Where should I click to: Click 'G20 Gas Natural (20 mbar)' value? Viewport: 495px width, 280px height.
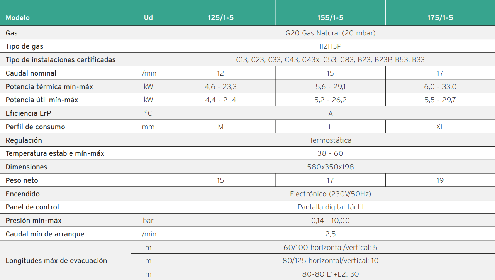pyautogui.click(x=331, y=33)
